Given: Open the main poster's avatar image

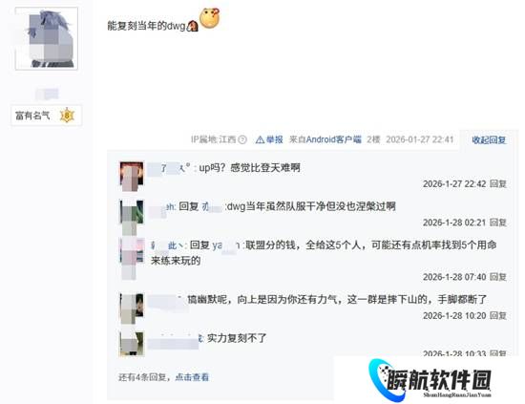Looking at the screenshot, I should point(47,38).
